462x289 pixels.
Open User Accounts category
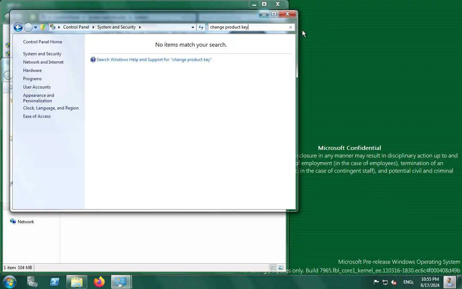[x=37, y=87]
